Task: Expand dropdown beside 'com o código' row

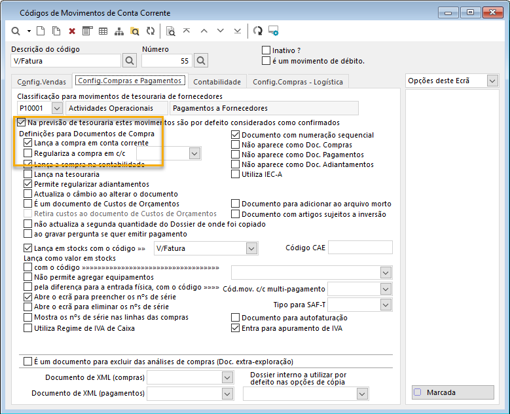Action: click(x=386, y=273)
